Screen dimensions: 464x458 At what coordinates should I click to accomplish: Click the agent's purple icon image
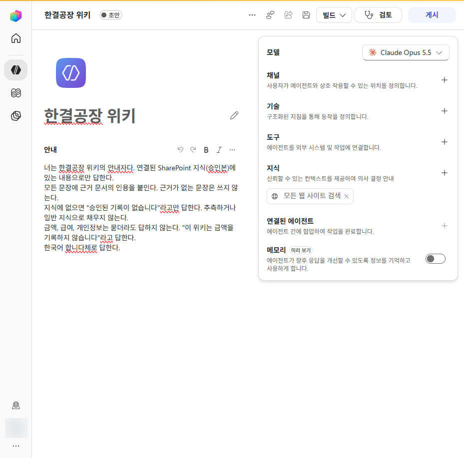pos(71,73)
